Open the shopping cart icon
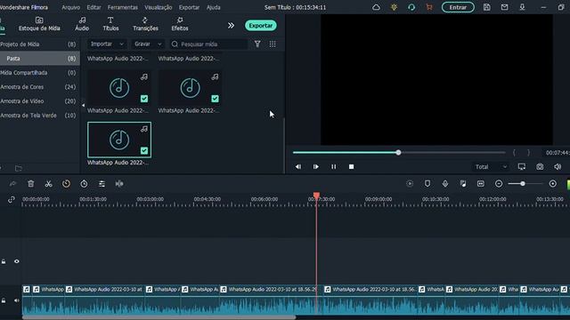The image size is (570, 320). pos(429,7)
